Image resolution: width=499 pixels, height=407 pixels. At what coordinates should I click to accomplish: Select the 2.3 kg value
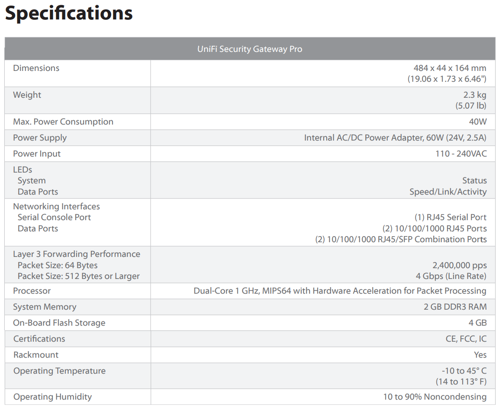coord(474,95)
